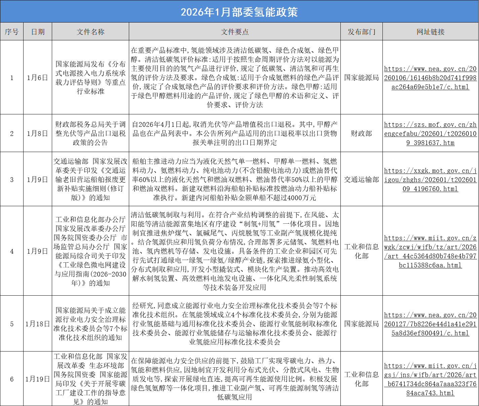Screen dimensions: 479x406
Task: Open the nea.gov.cn link in row 1
Action: click(430, 78)
